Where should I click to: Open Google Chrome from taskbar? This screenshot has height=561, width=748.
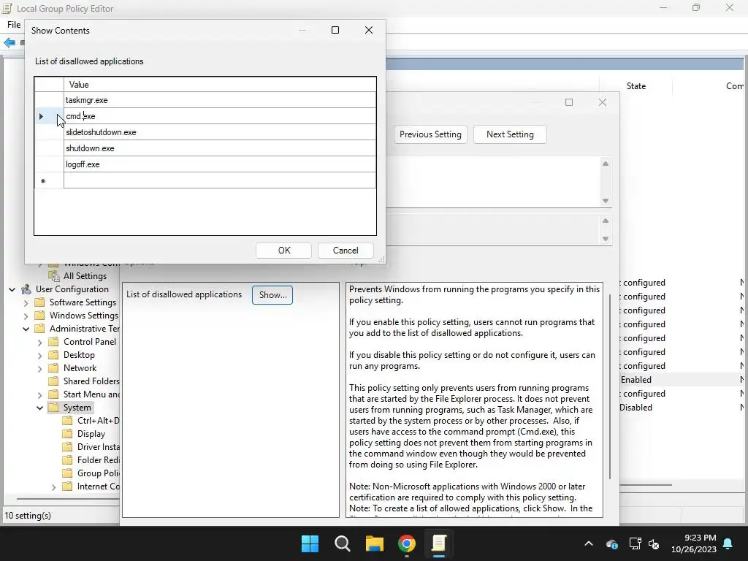pyautogui.click(x=406, y=543)
